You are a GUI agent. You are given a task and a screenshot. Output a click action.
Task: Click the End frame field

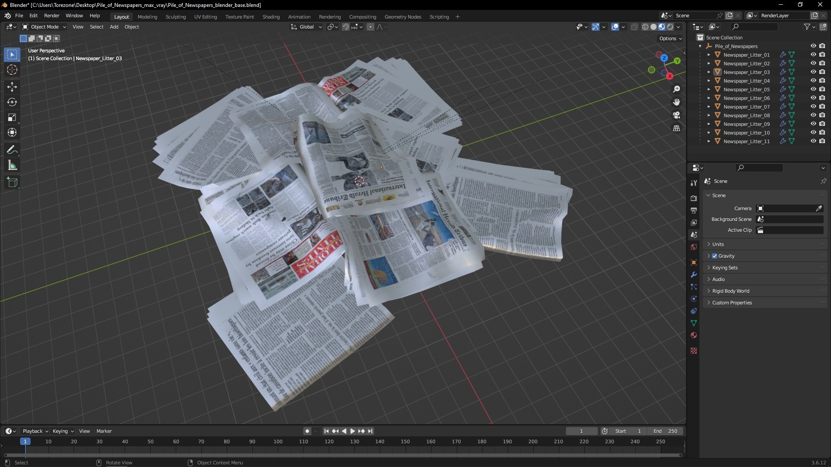click(x=665, y=431)
